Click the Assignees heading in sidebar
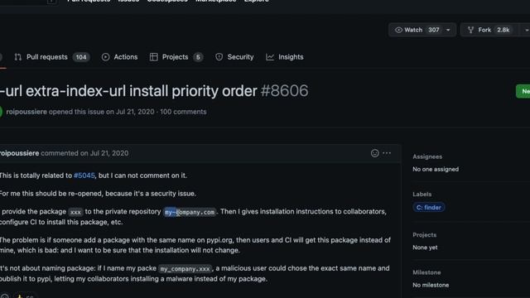 click(x=427, y=156)
